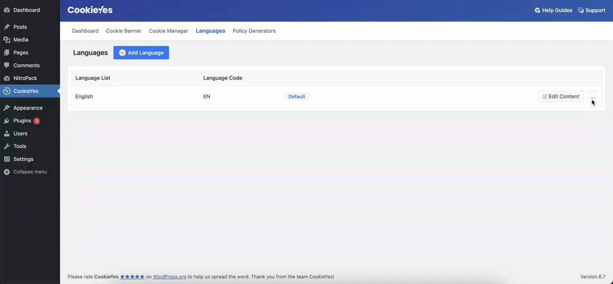Screen dimensions: 613x284
Task: Follow the WordPress.org rating link
Action: coord(169,277)
